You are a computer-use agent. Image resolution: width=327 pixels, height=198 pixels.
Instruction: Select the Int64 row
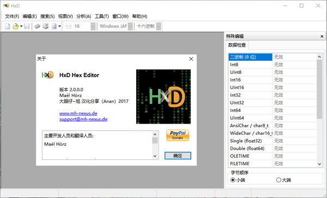[272, 110]
